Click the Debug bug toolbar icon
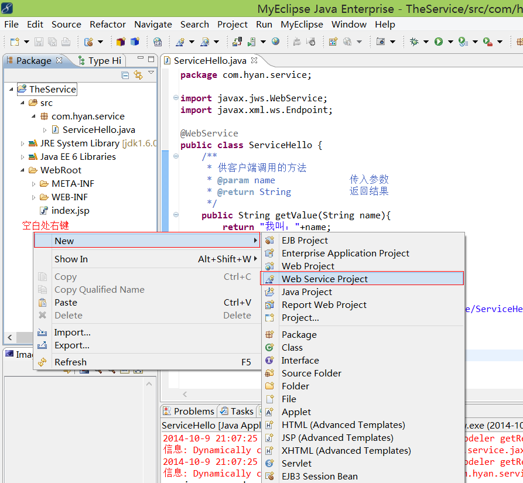523x483 pixels. point(414,42)
